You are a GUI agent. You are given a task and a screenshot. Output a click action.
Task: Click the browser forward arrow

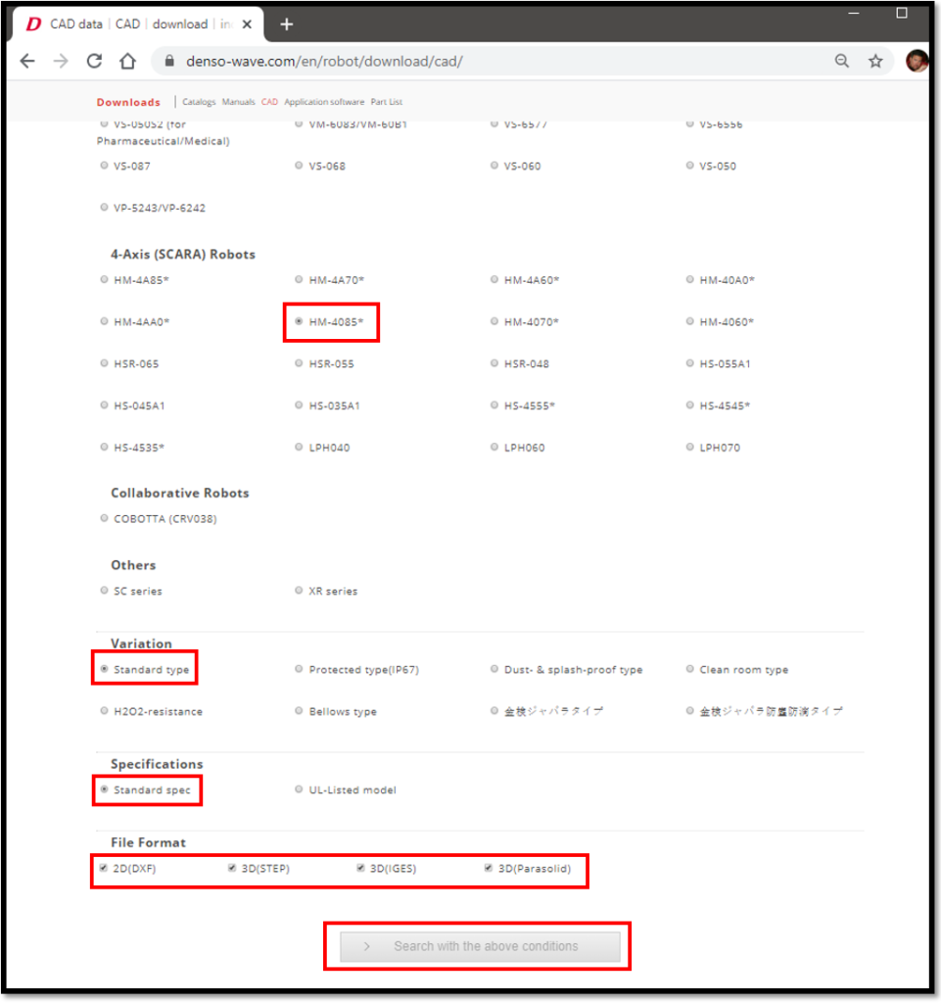point(61,62)
